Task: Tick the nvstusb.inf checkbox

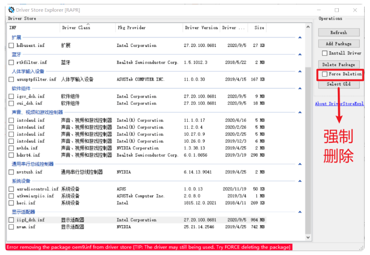Action: 11,172
